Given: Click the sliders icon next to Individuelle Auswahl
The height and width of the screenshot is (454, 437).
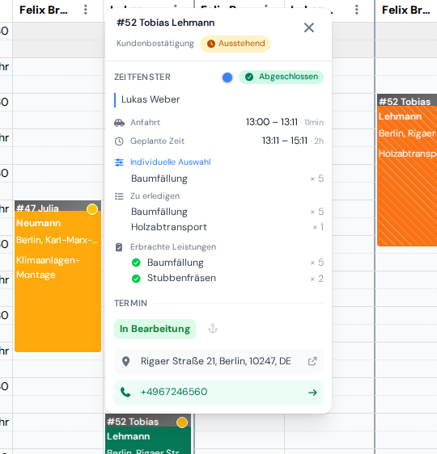Looking at the screenshot, I should pyautogui.click(x=119, y=162).
